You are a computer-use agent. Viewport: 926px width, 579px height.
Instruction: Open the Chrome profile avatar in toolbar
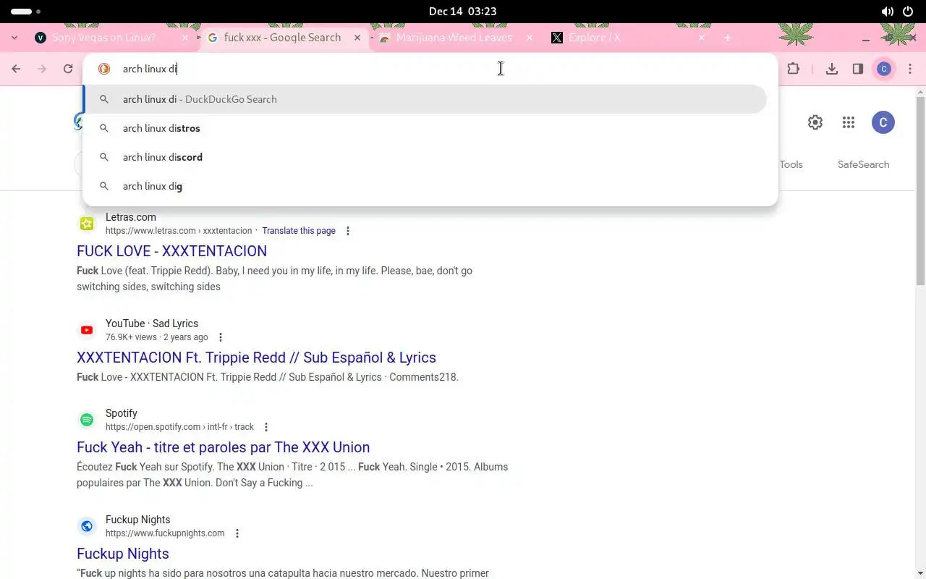pyautogui.click(x=883, y=69)
